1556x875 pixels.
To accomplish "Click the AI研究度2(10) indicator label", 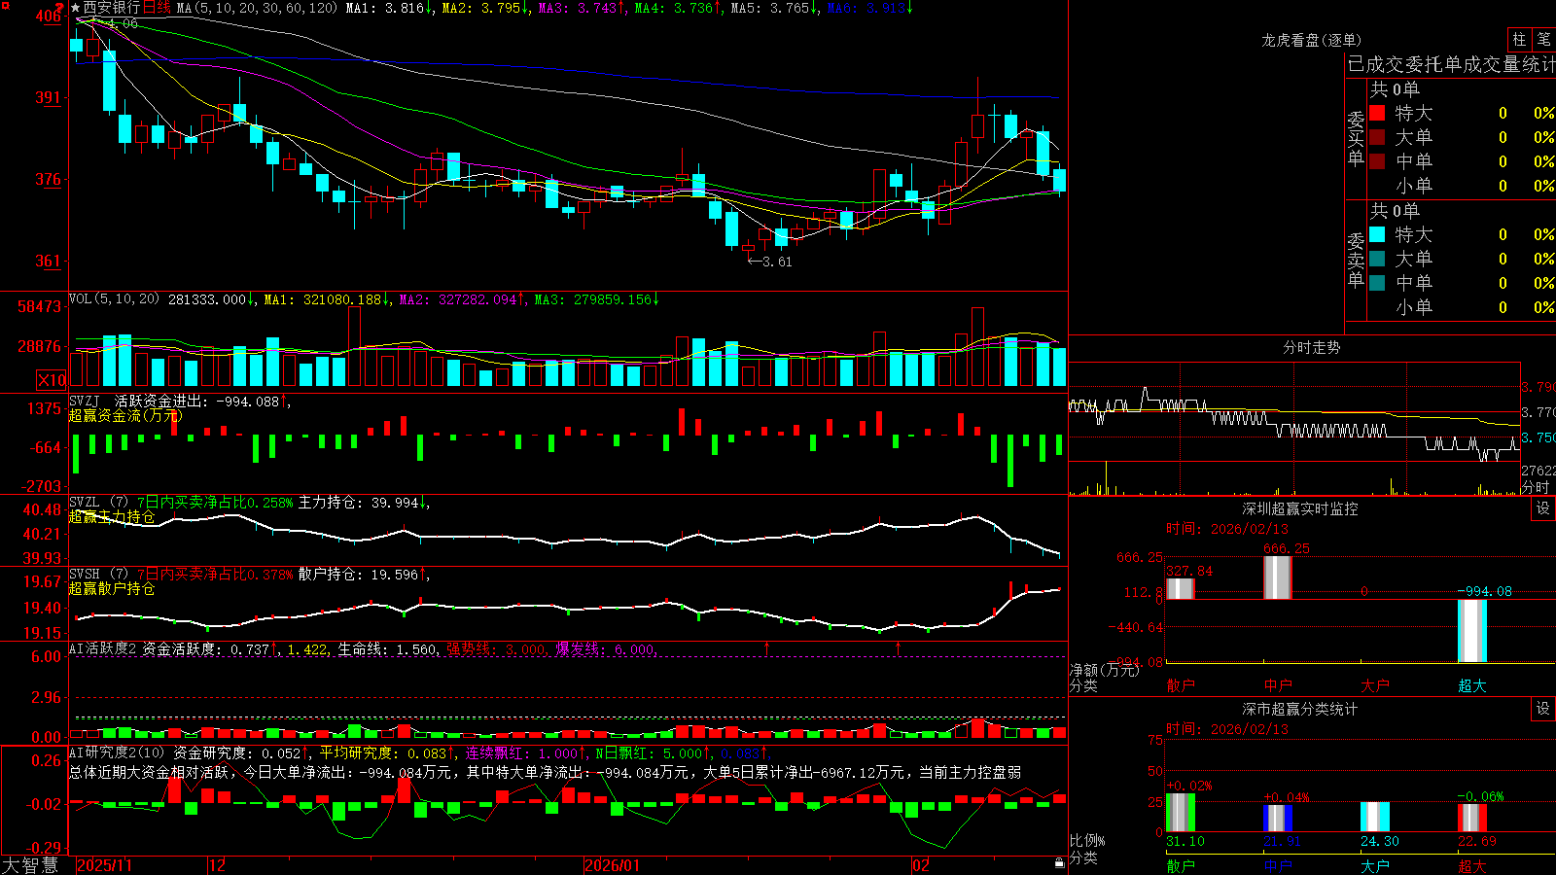I will [x=118, y=752].
